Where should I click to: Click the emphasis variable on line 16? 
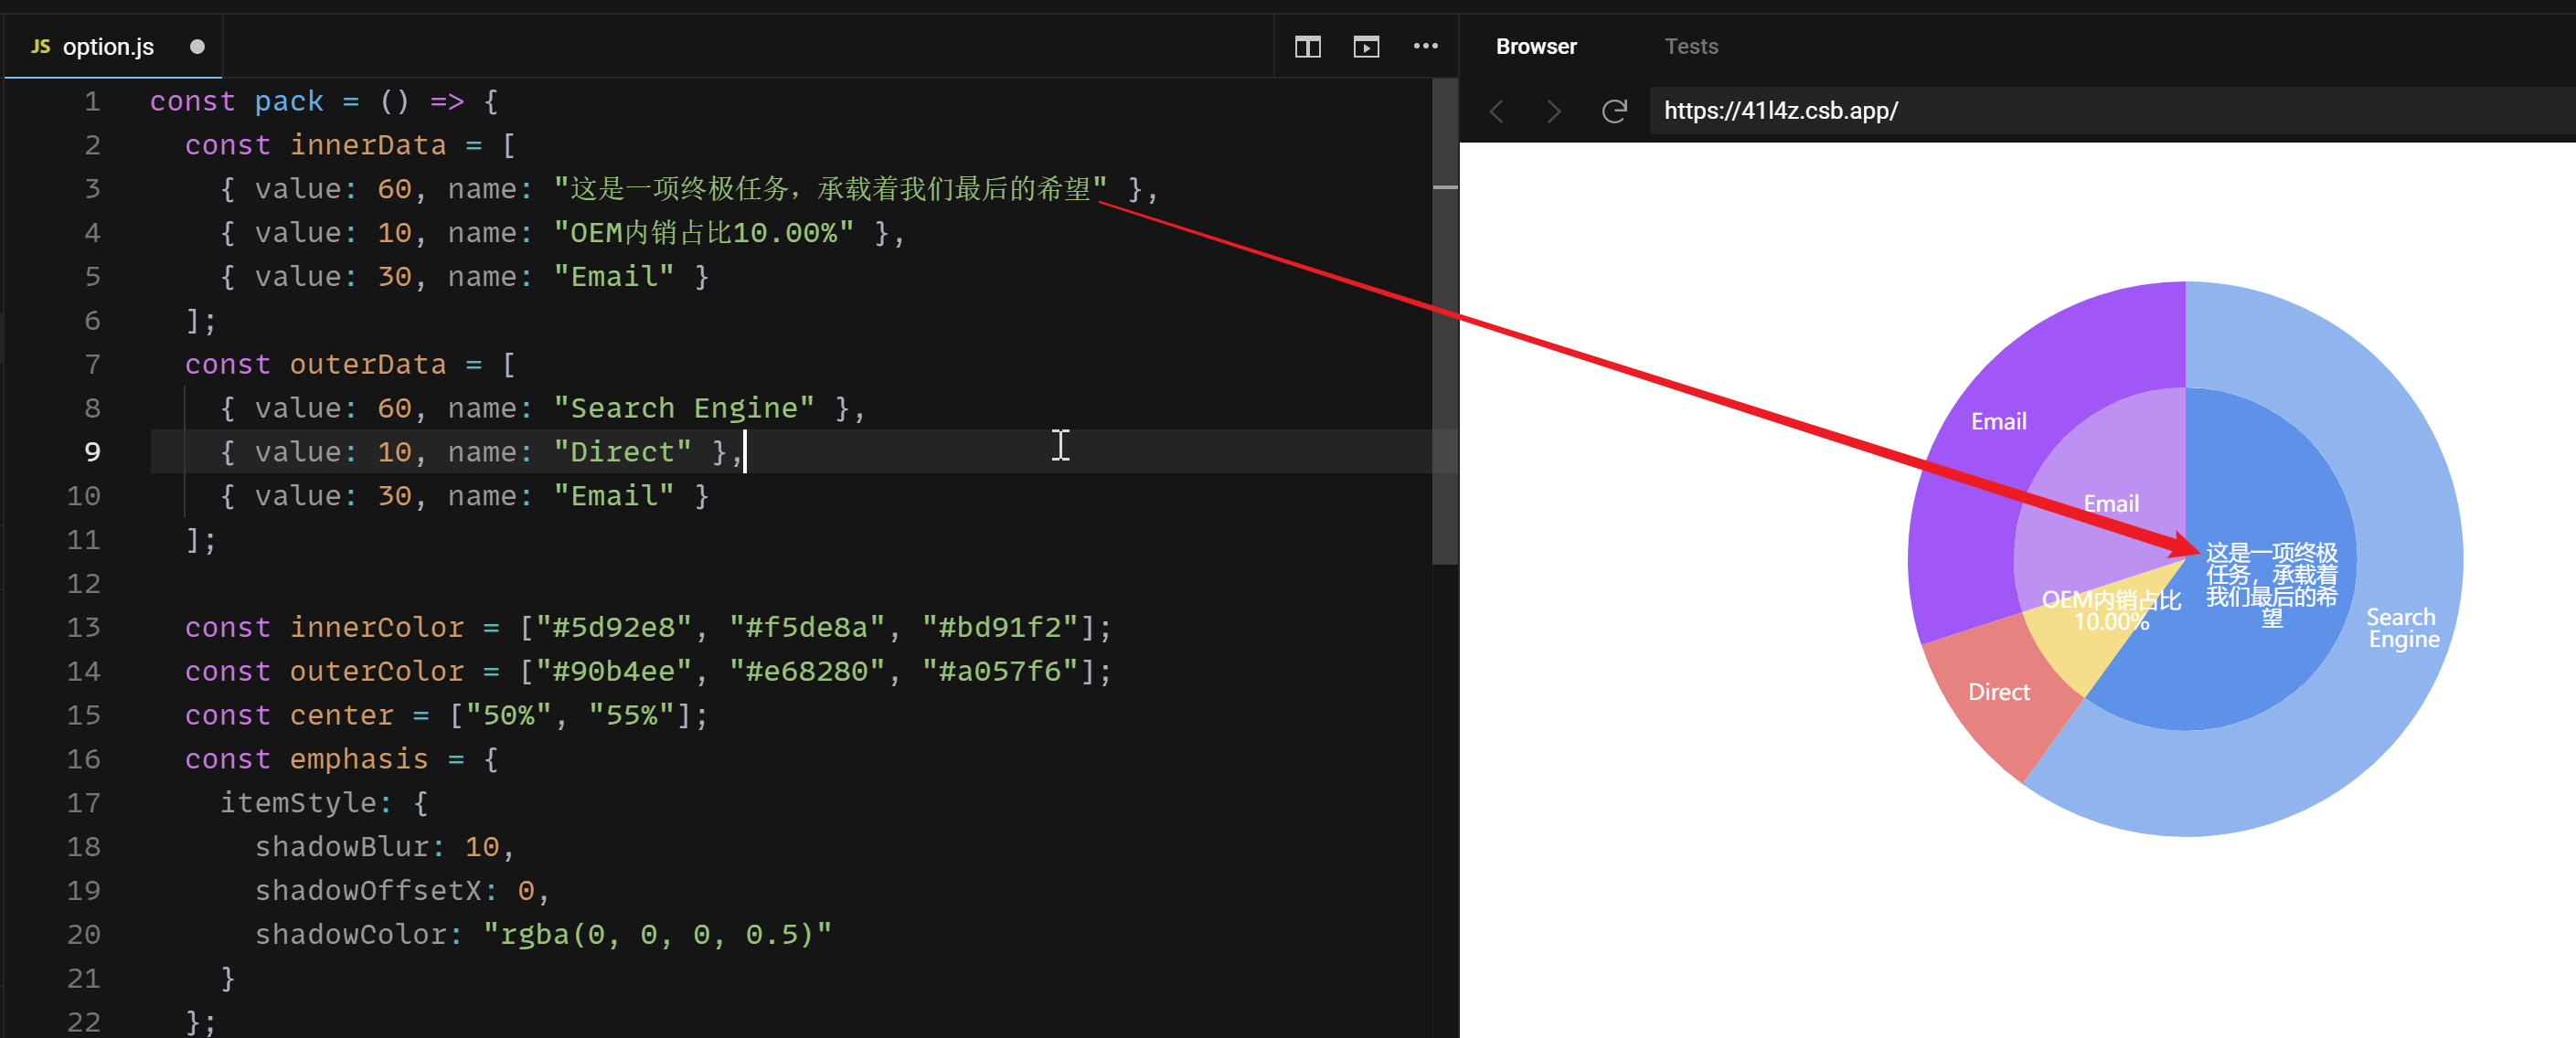[x=358, y=759]
